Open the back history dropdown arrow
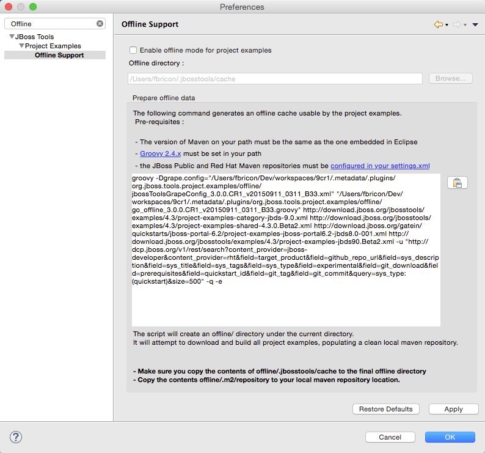This screenshot has width=485, height=453. coord(447,25)
